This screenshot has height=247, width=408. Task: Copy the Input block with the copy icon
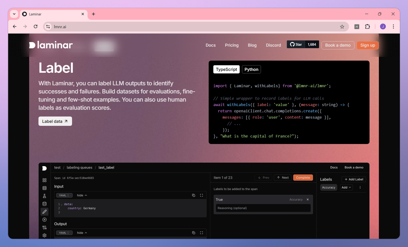193,195
